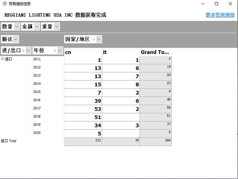Click the it column header
The image size is (238, 179).
120,52
